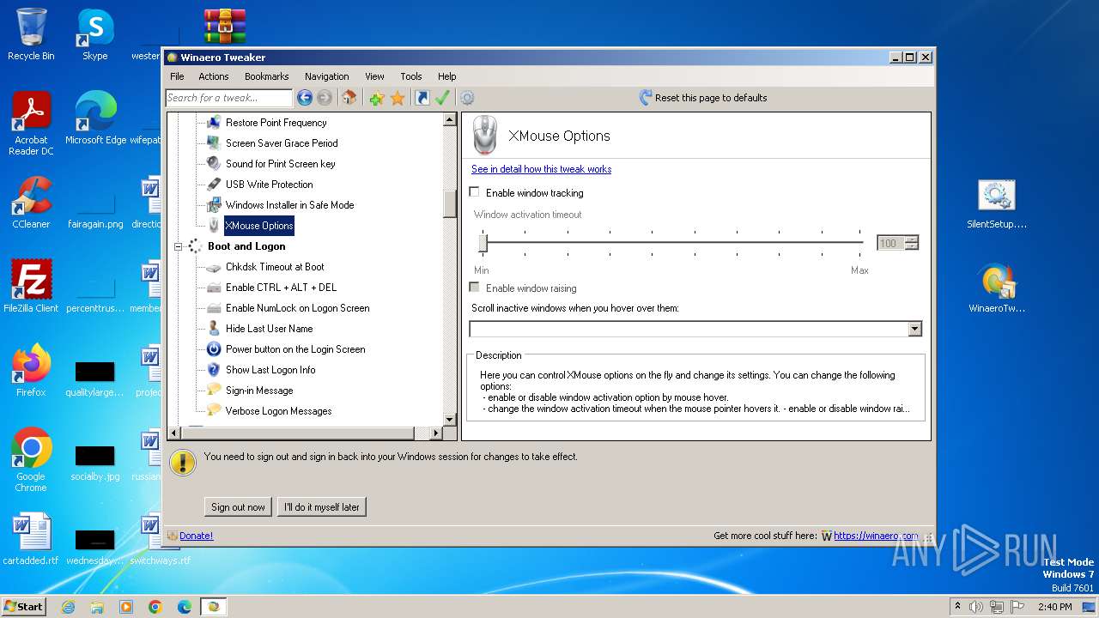Click the volume icon in system tray
The image size is (1099, 618).
point(976,607)
